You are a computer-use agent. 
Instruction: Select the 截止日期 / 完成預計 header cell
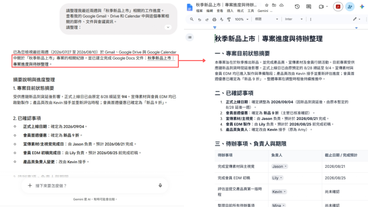point(345,155)
